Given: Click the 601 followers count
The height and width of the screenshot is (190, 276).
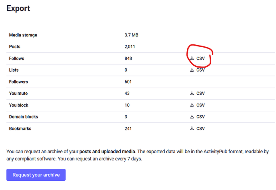Looking at the screenshot, I should [x=128, y=82].
